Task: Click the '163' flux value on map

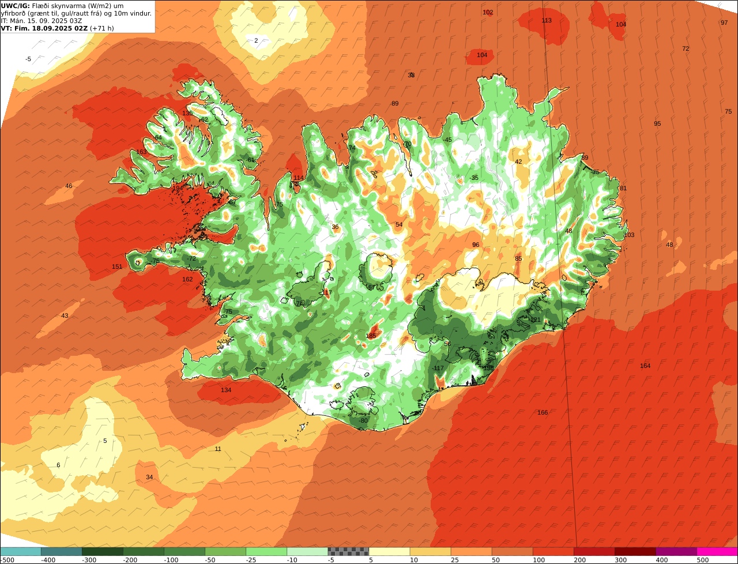Action: [141, 152]
